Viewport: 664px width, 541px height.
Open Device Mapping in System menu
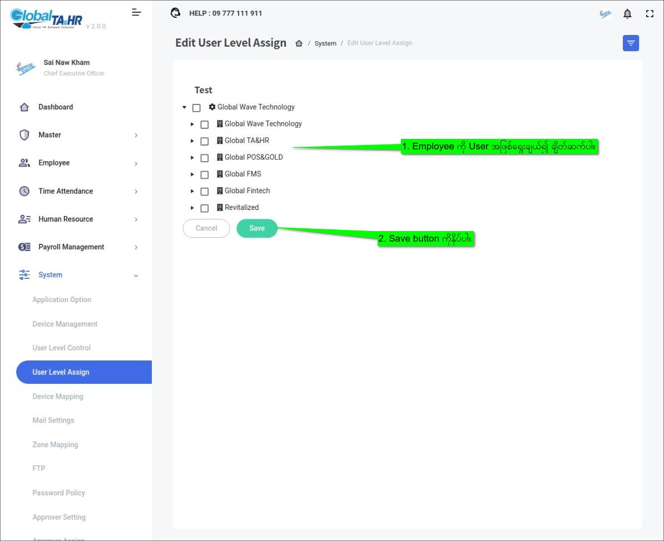click(58, 397)
